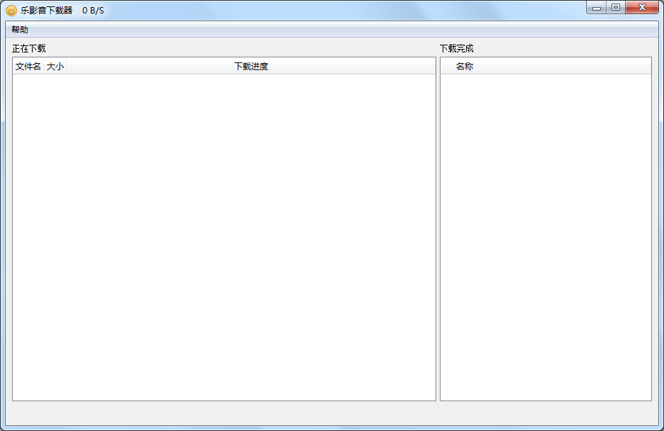The height and width of the screenshot is (431, 664).
Task: Open the 帮助 menu
Action: [x=20, y=30]
